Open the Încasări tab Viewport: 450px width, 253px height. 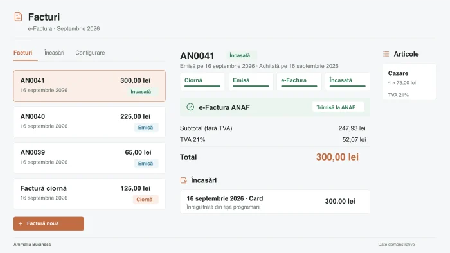pyautogui.click(x=54, y=53)
